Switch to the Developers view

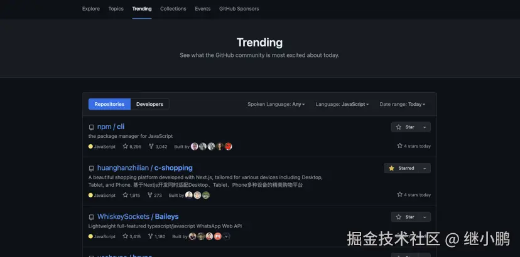149,104
